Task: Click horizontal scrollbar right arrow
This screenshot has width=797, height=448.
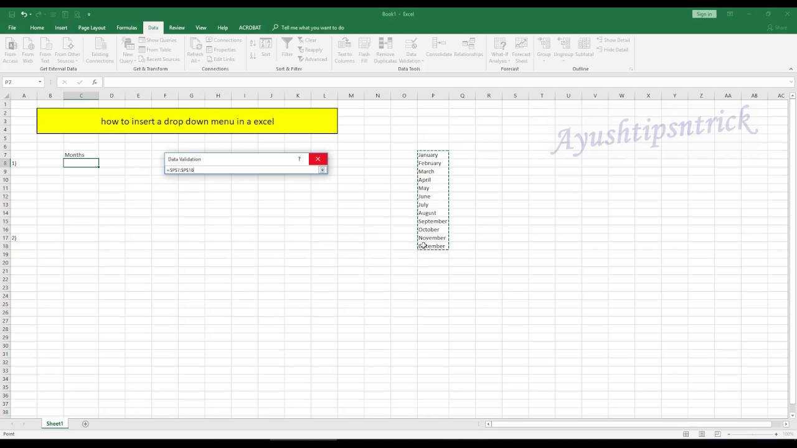Action: point(786,424)
